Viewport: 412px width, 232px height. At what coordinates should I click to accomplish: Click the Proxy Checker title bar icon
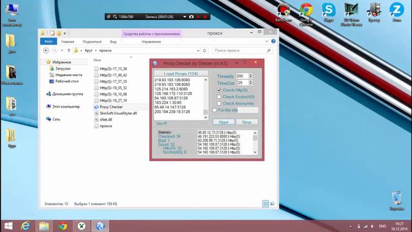click(x=155, y=63)
